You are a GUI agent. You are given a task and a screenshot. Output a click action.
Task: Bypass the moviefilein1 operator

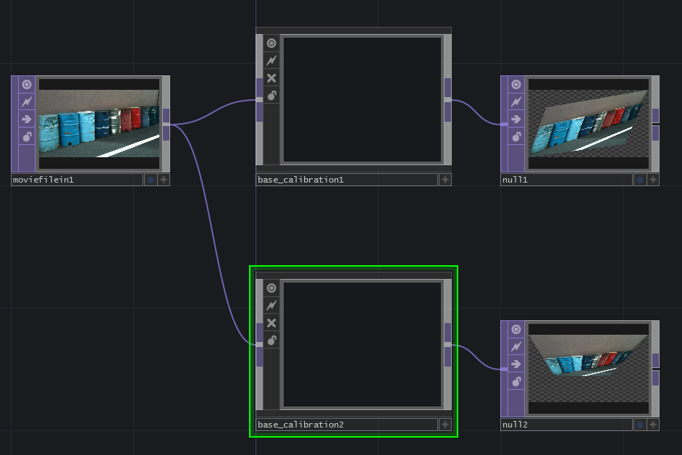27,119
